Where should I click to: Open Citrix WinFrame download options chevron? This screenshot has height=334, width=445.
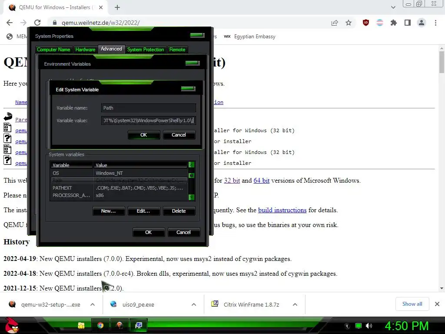tap(295, 304)
